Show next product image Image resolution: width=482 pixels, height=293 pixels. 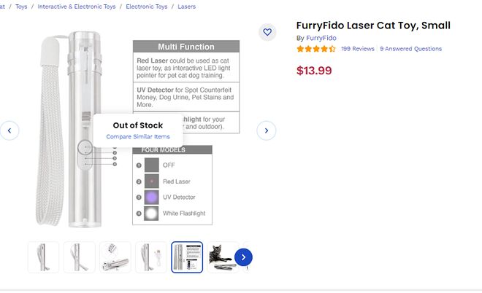(x=266, y=130)
